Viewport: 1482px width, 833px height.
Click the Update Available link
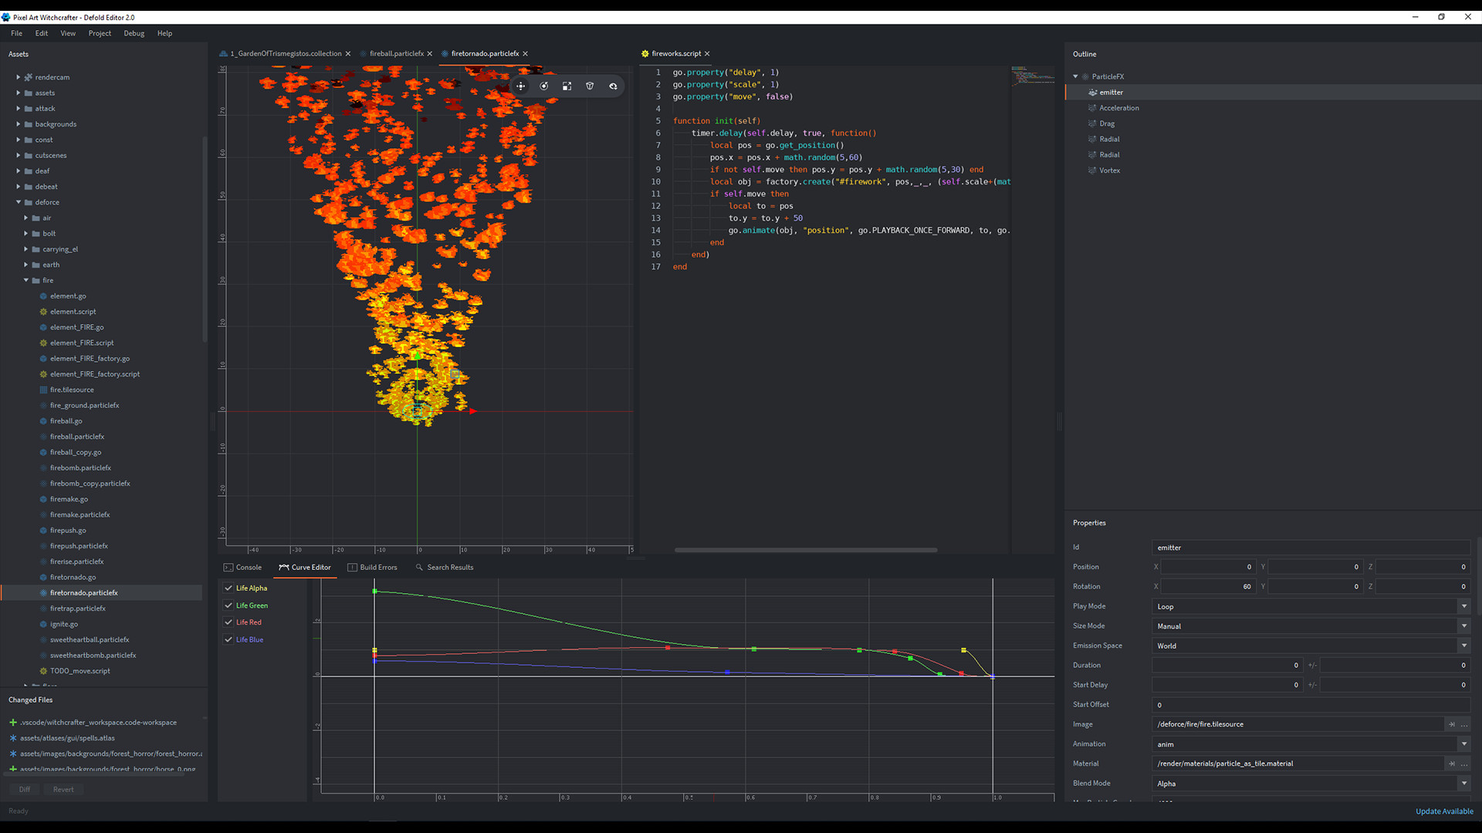(1444, 811)
